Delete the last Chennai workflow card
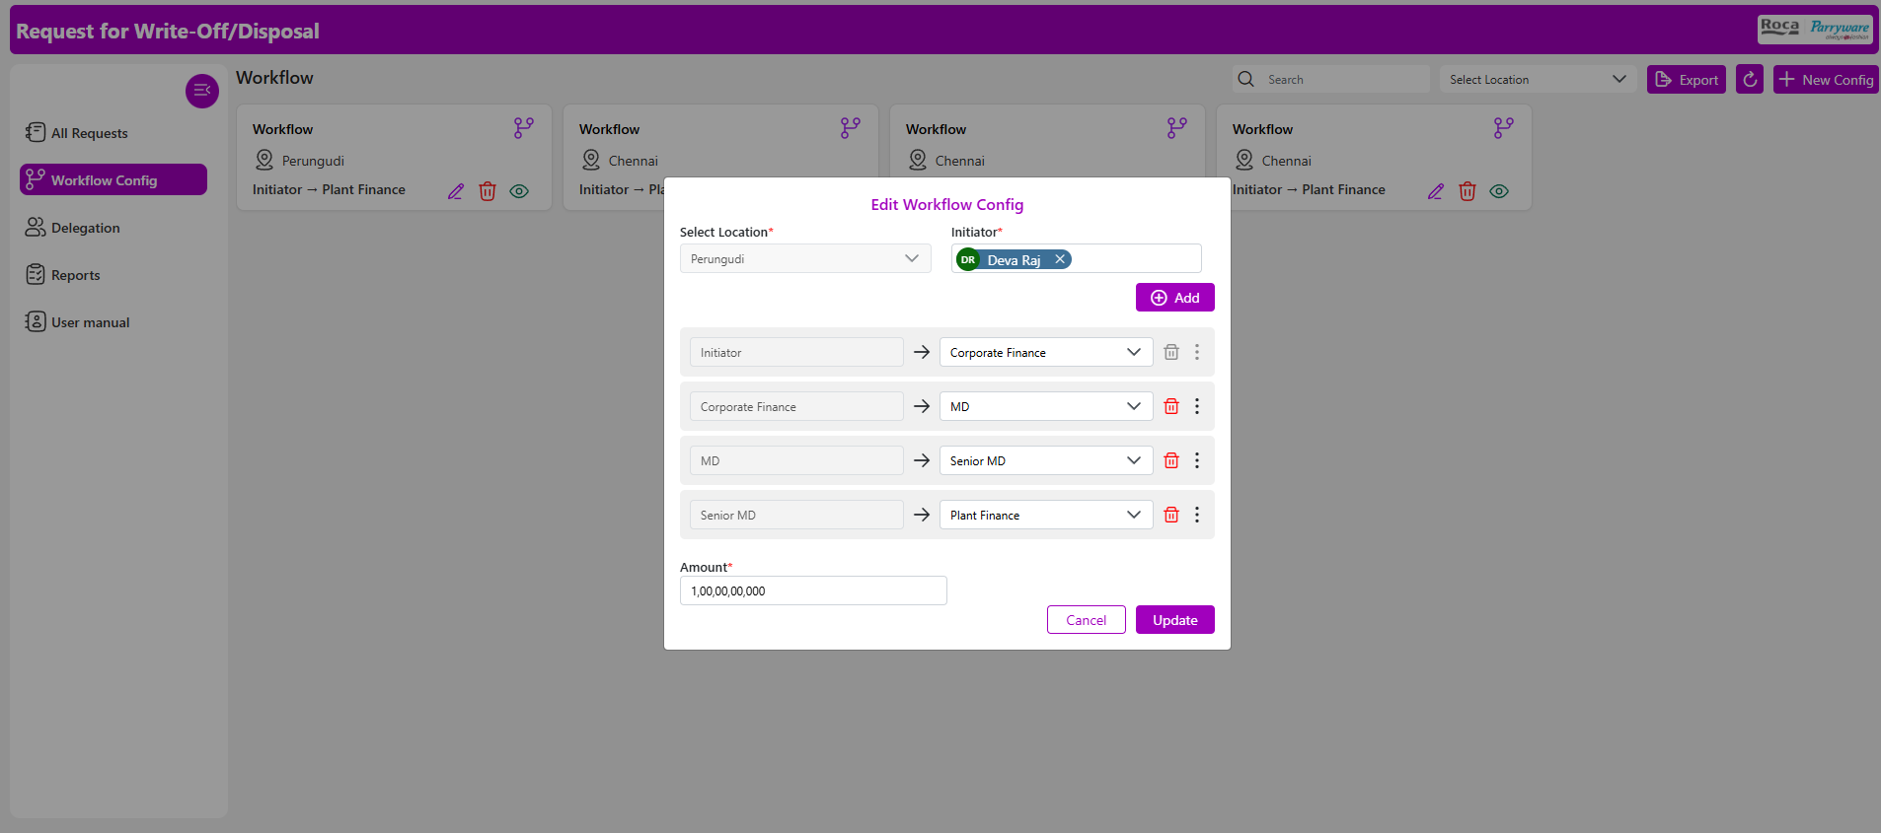 pos(1467,191)
